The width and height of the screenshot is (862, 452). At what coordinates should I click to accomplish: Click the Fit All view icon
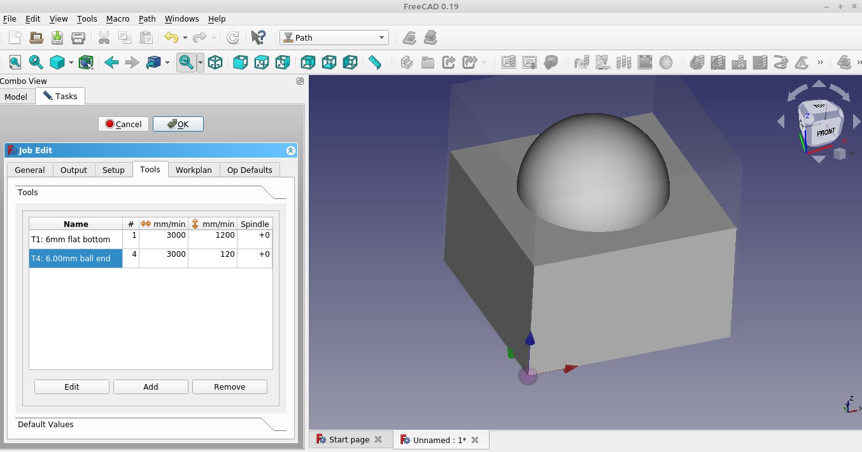pyautogui.click(x=15, y=62)
